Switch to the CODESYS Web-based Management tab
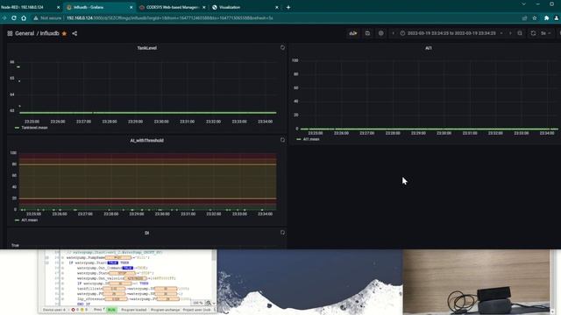This screenshot has height=315, width=561. point(172,7)
